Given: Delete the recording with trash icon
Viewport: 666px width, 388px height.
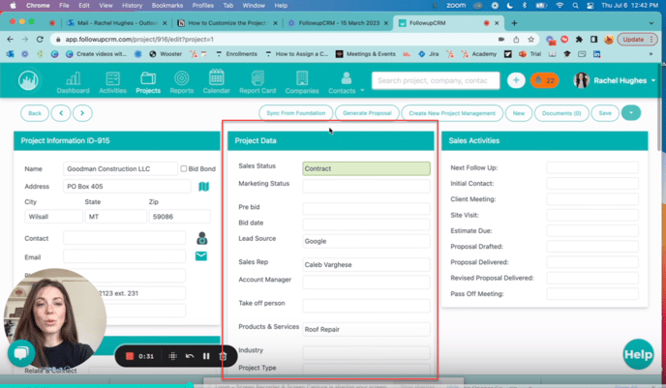Looking at the screenshot, I should (223, 356).
